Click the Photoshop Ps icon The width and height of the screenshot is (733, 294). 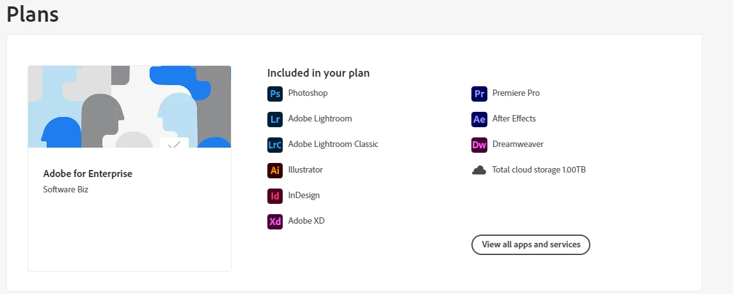[x=275, y=93]
